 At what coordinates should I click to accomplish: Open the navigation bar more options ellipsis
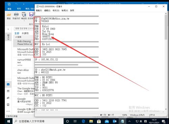(x=8, y=111)
